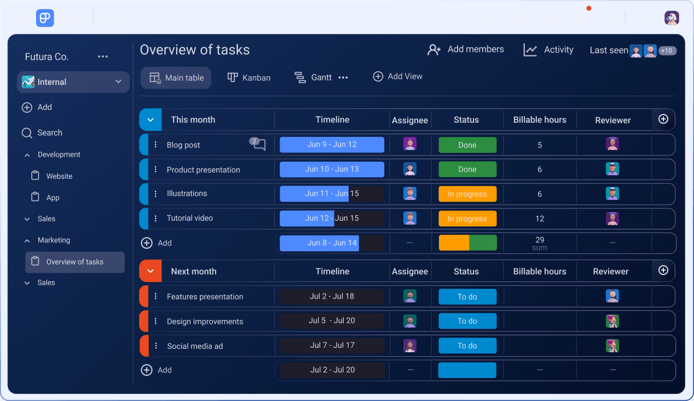694x401 pixels.
Task: Collapse the Next month group
Action: [x=151, y=271]
